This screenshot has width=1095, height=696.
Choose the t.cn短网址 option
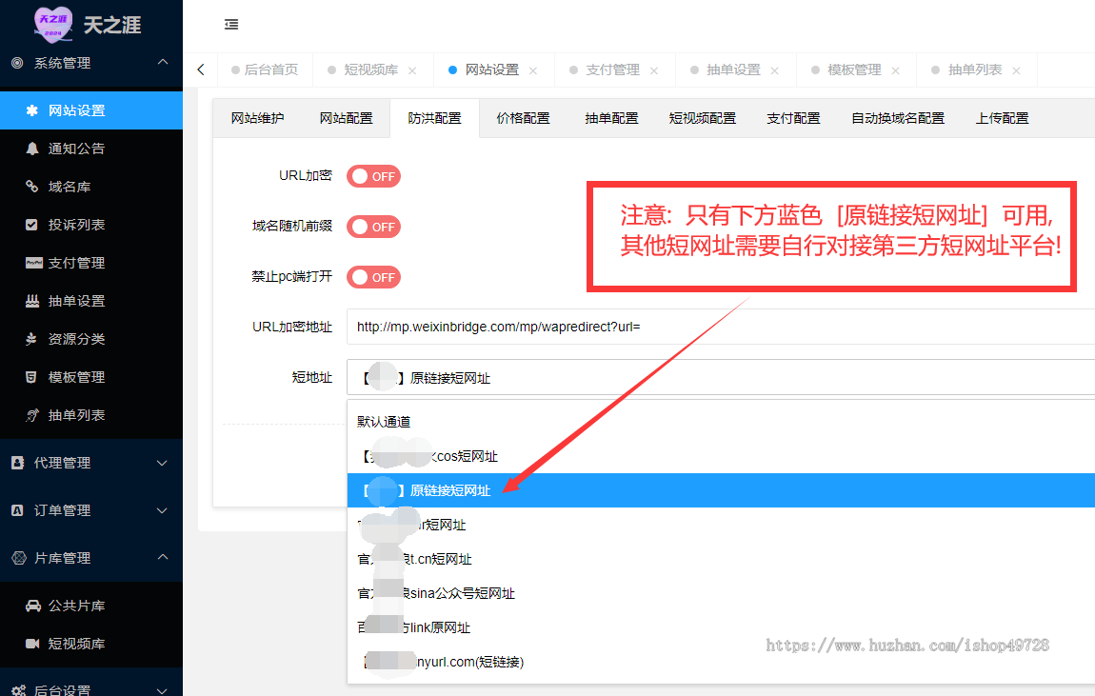pyautogui.click(x=721, y=559)
